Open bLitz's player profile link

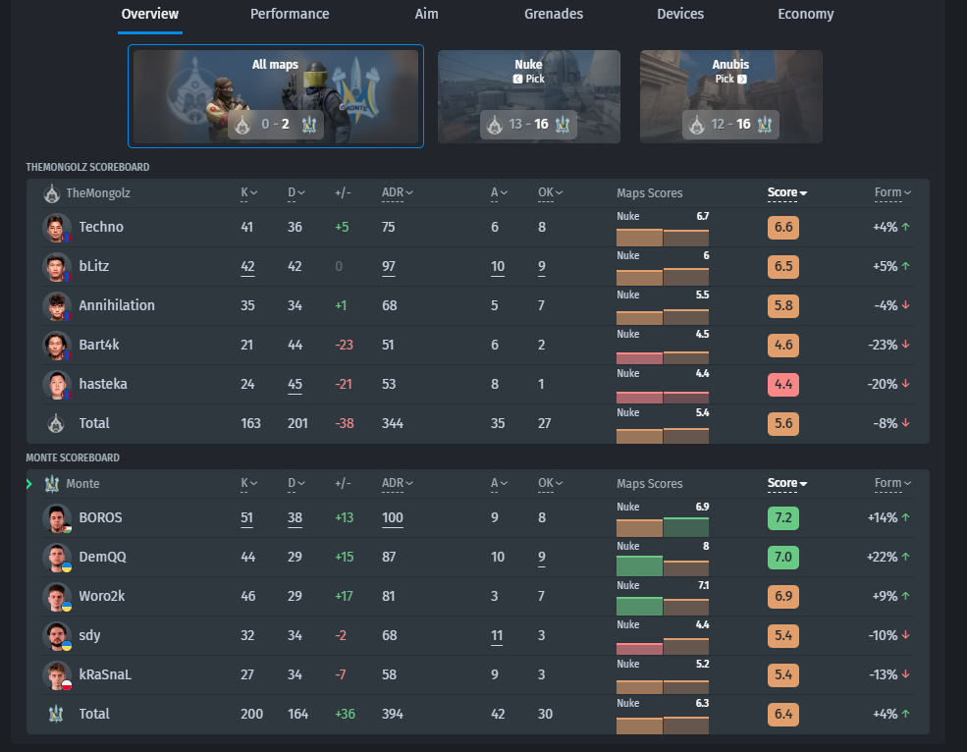coord(93,266)
